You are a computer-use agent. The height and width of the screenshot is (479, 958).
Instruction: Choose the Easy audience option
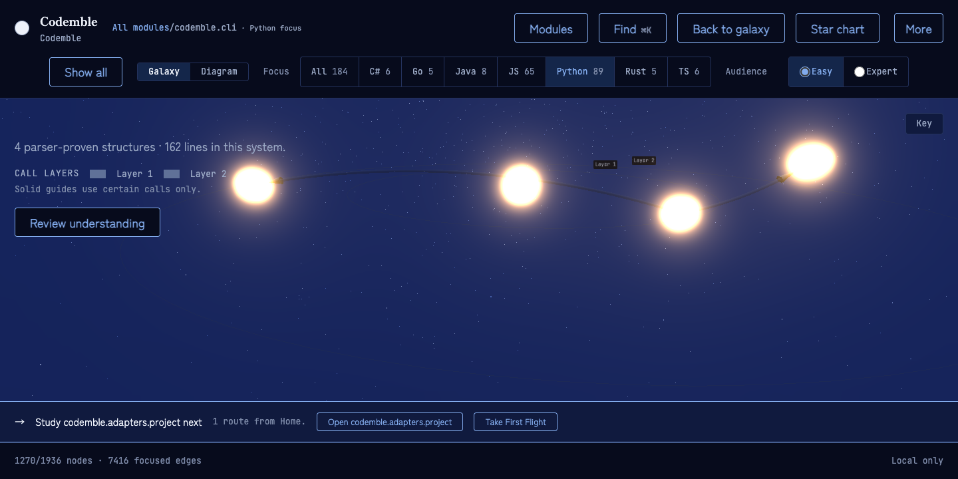[x=816, y=72]
